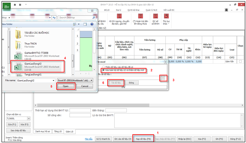Tick the Chọn checkbox in the first row
246x143 pixels.
240,61
